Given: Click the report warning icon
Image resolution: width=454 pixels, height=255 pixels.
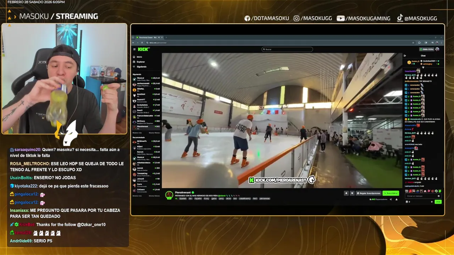Looking at the screenshot, I should 397,199.
